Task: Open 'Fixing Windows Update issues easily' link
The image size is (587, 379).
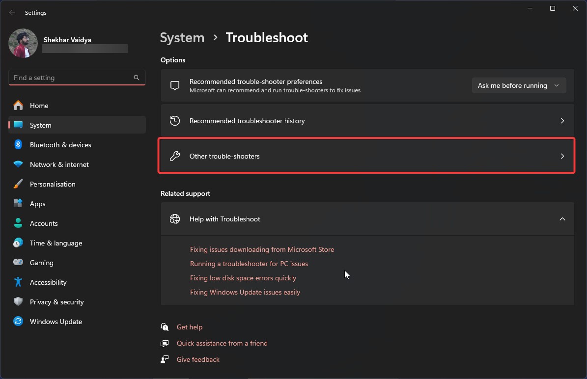Action: 245,292
